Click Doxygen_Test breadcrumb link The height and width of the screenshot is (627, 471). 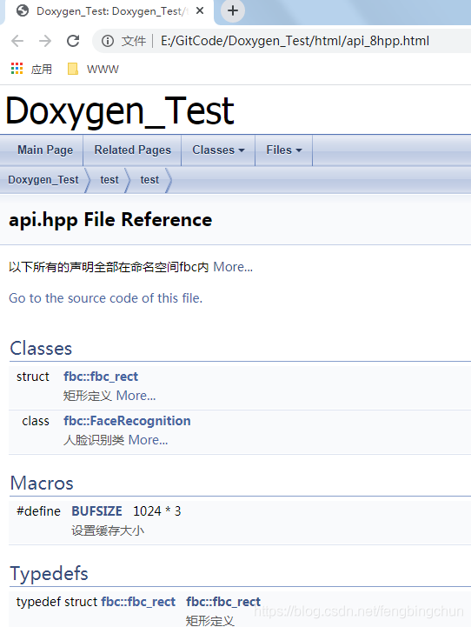(43, 179)
